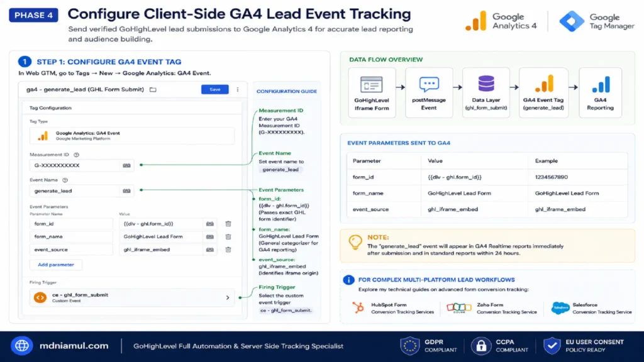Click the form_name parameter name field
This screenshot has height=362, width=644.
point(71,236)
